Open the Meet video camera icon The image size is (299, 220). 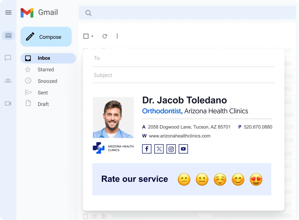[8, 104]
